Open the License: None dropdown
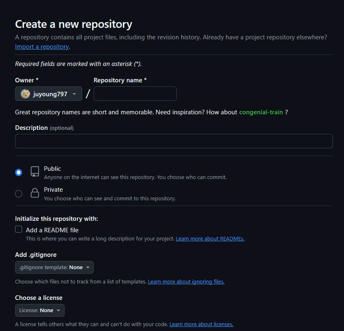The height and width of the screenshot is (331, 344). [x=40, y=311]
